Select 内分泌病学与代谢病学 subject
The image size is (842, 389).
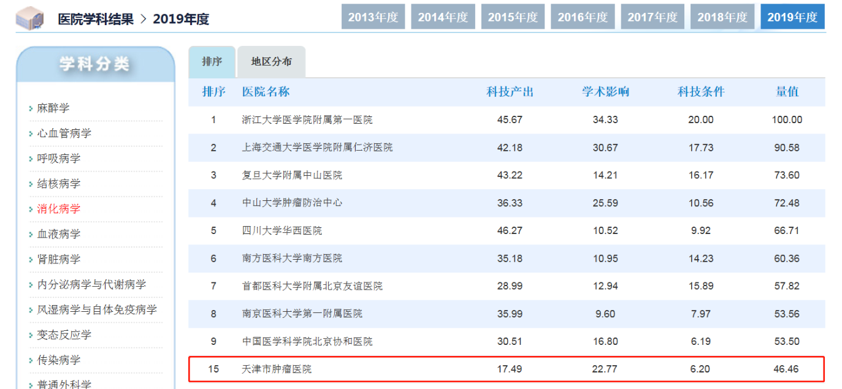[91, 284]
